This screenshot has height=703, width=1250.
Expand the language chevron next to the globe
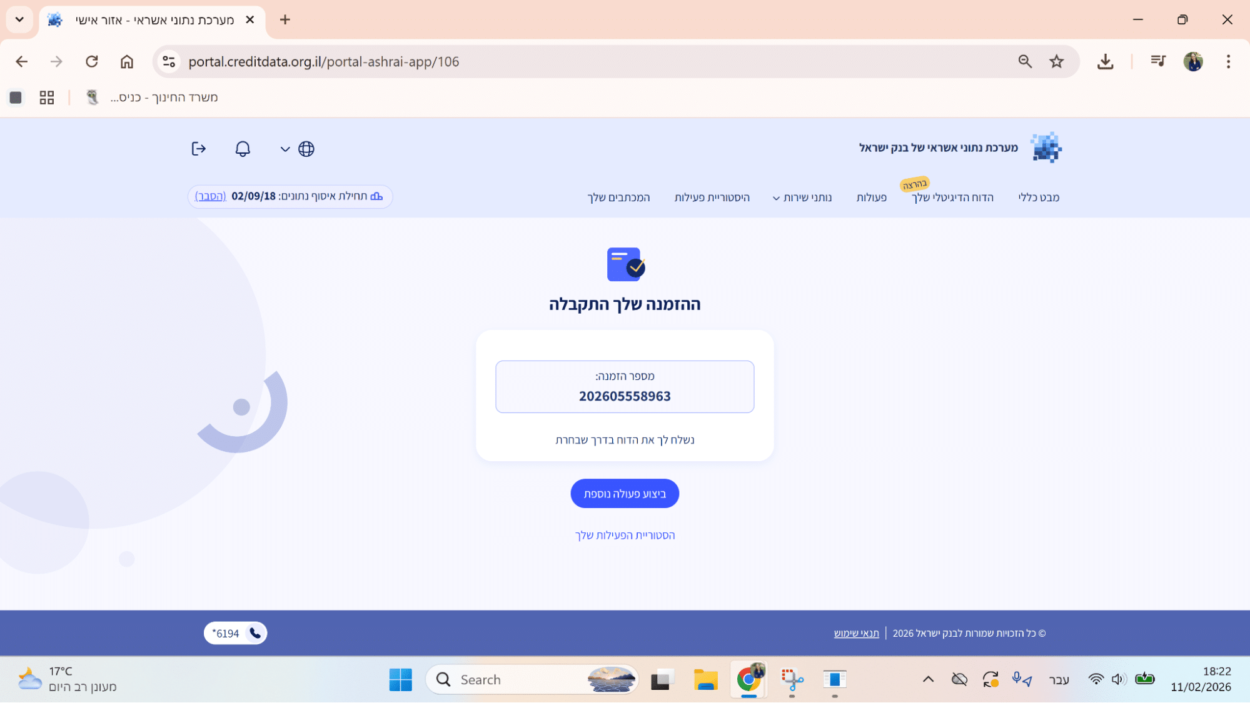[285, 149]
